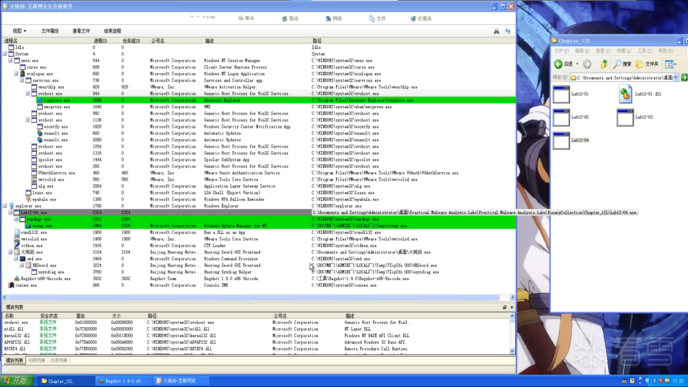Collapse the Lab12-04.exe tree node
688x387 pixels.
pyautogui.click(x=11, y=212)
